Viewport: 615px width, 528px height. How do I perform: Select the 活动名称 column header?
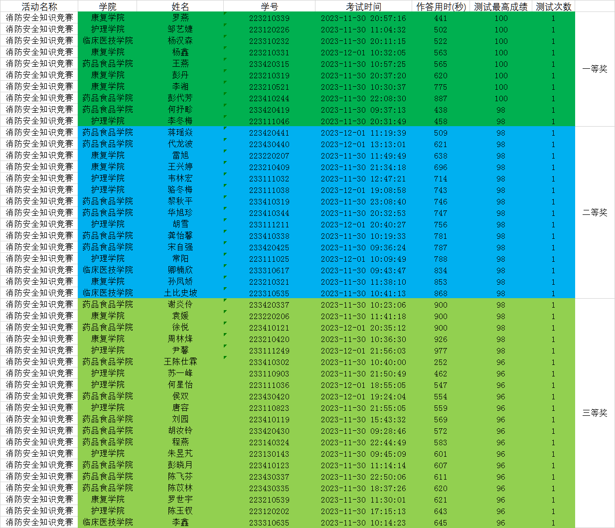(39, 6)
